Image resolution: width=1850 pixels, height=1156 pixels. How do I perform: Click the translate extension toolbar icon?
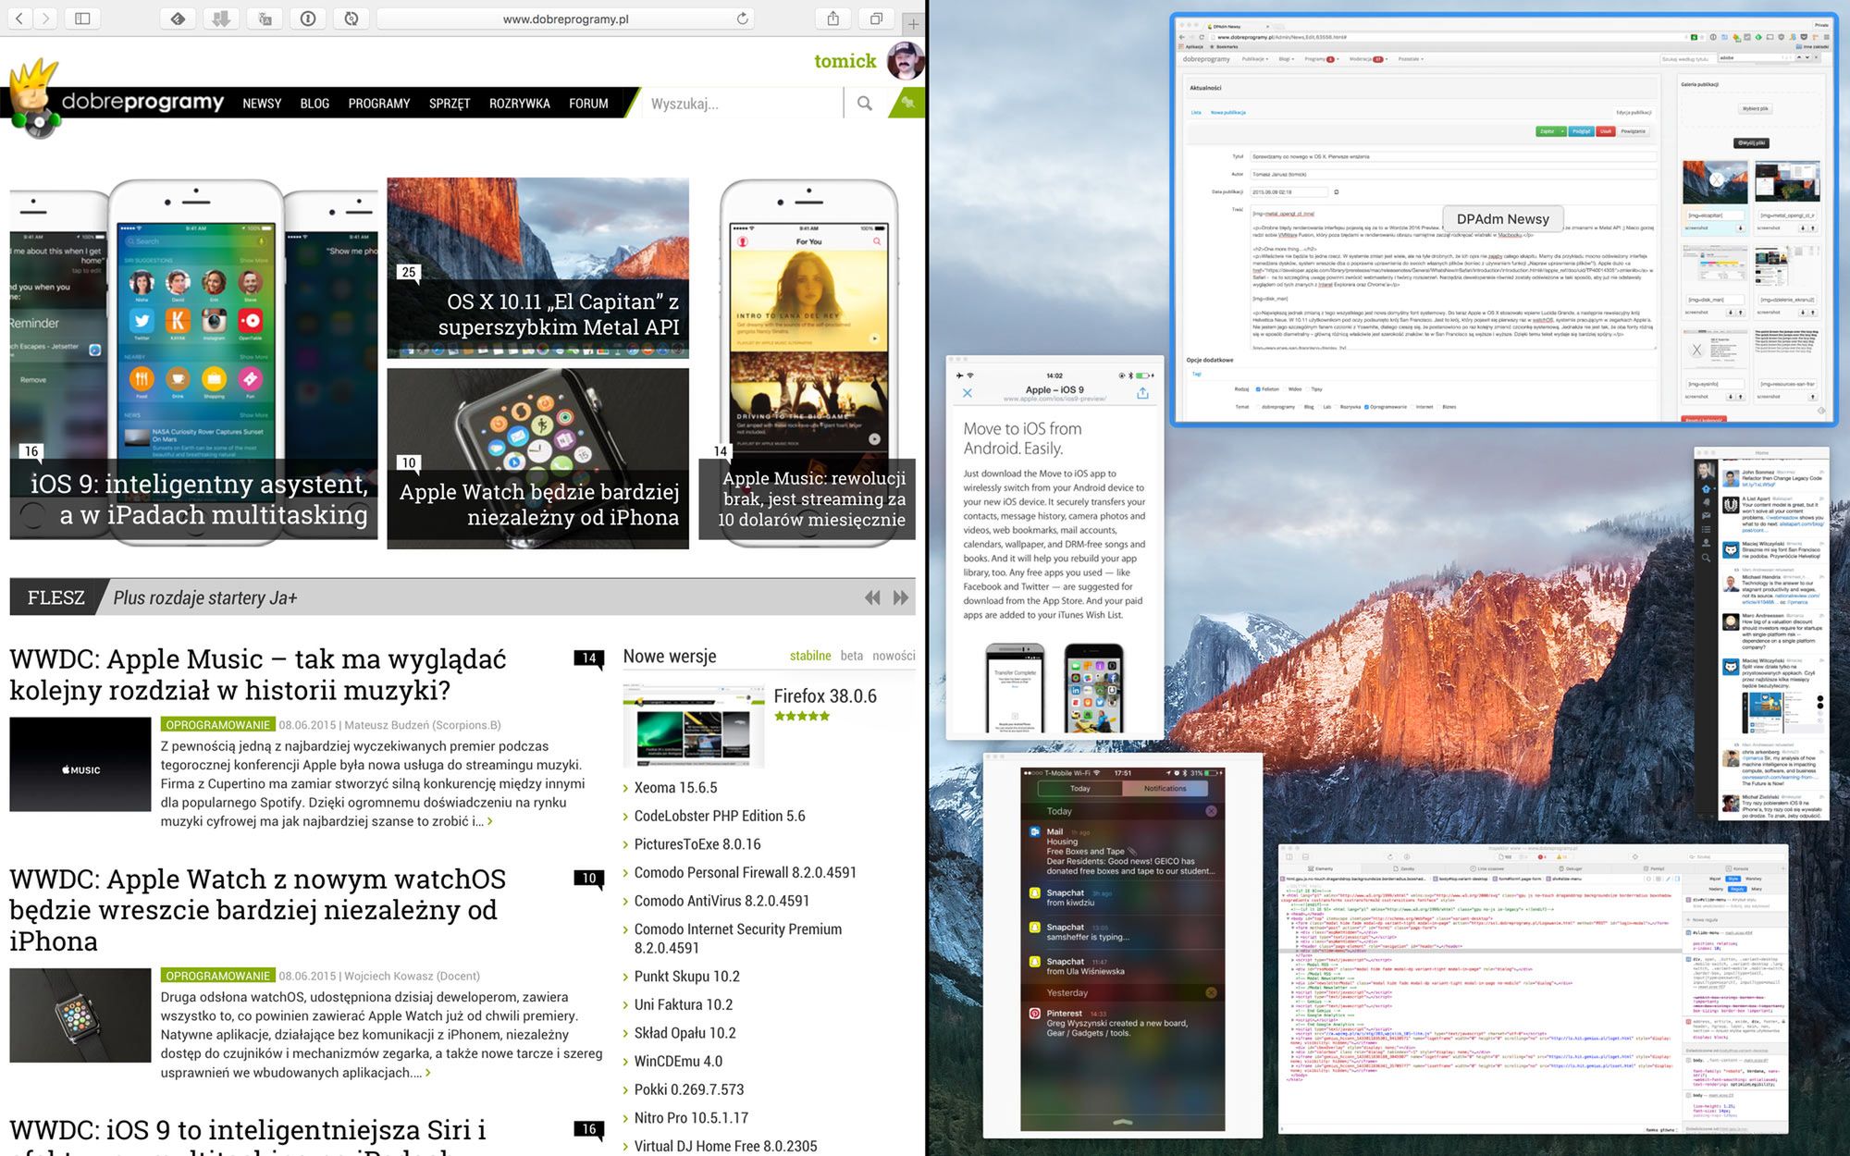265,18
